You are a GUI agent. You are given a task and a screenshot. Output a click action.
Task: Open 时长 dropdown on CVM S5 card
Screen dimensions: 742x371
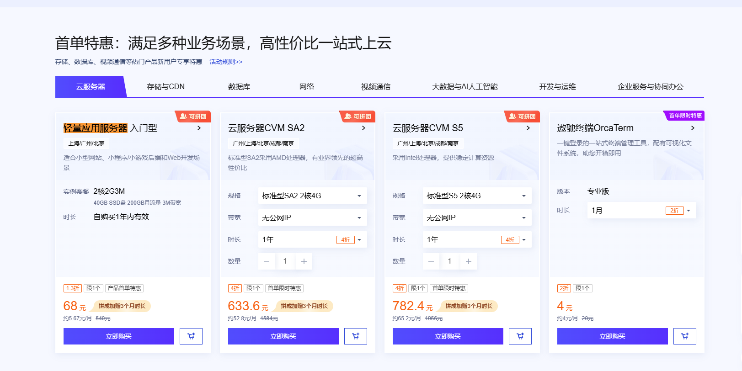point(477,239)
